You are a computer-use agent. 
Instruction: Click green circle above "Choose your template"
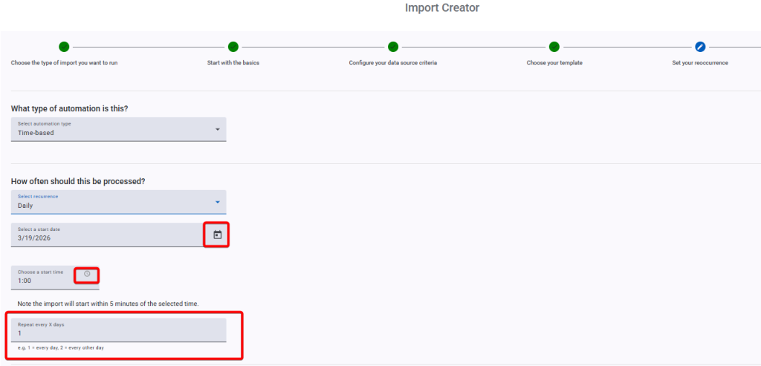pyautogui.click(x=554, y=47)
